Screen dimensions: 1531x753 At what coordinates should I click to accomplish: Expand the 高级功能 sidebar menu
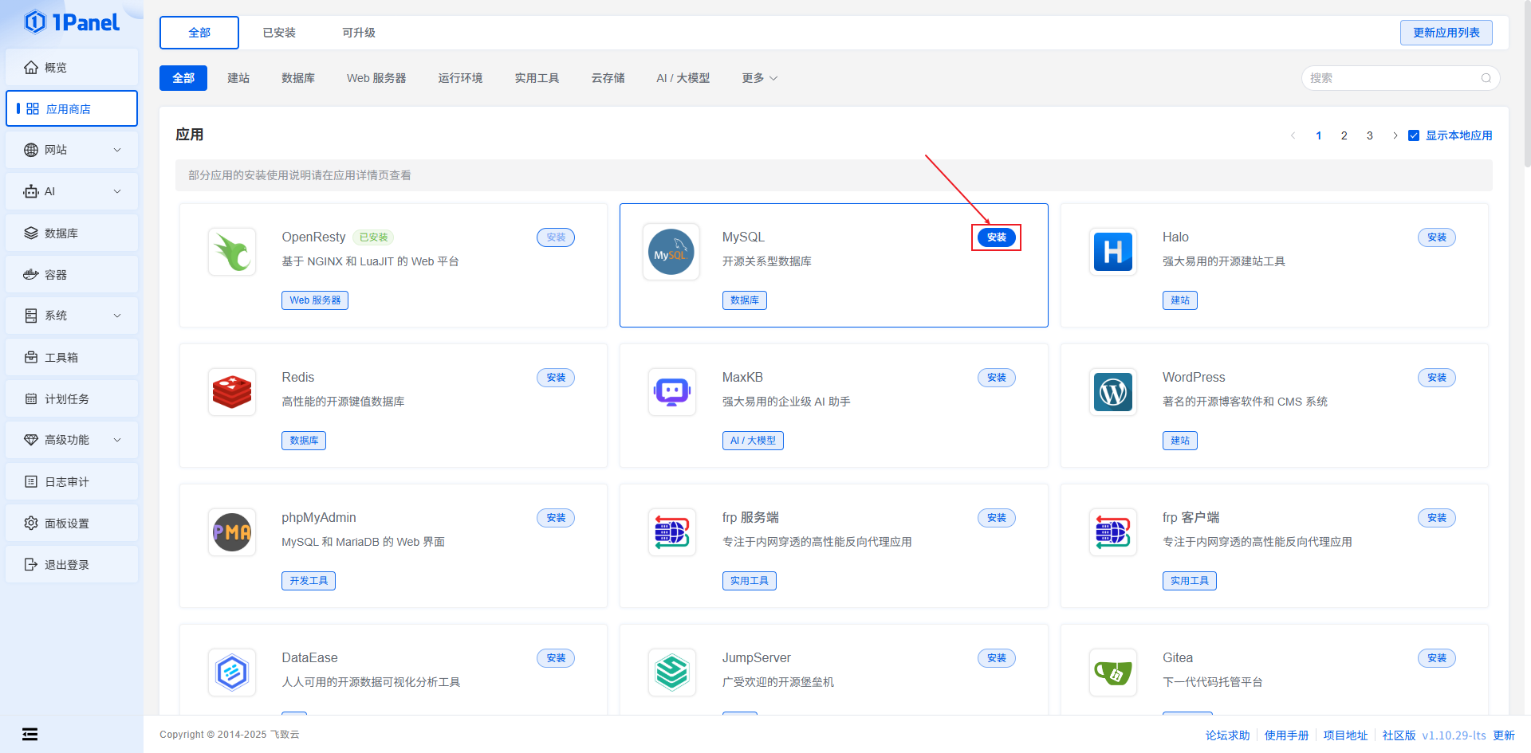click(x=72, y=441)
